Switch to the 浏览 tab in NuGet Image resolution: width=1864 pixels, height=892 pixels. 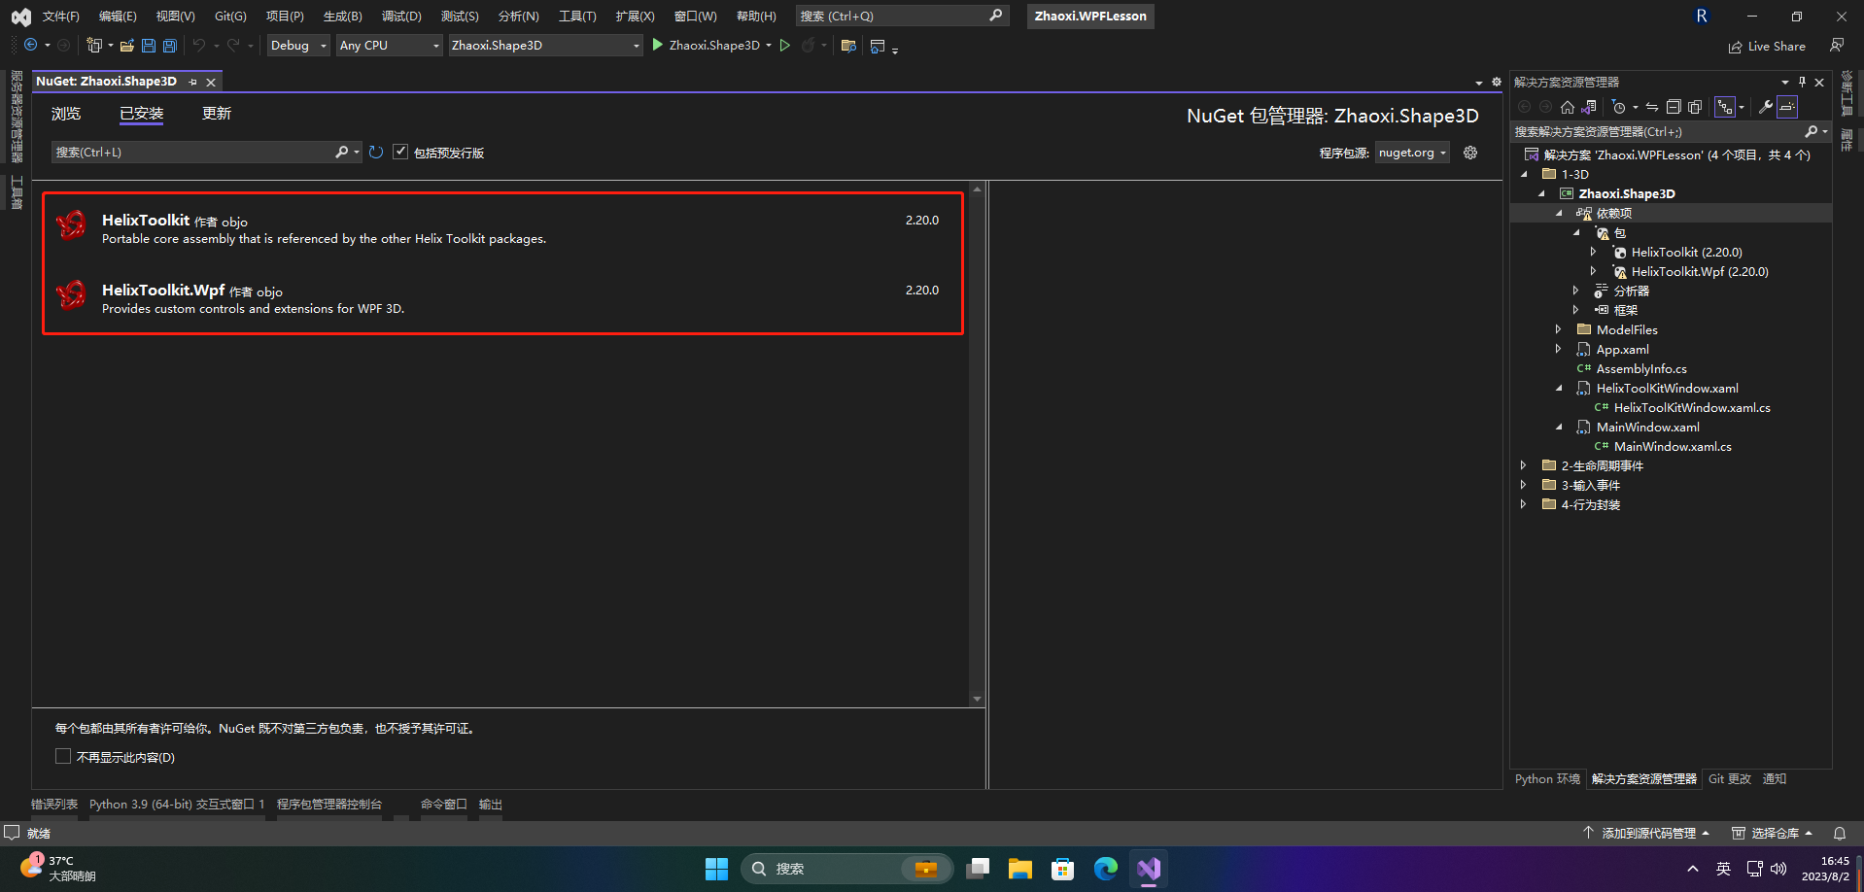pyautogui.click(x=66, y=114)
